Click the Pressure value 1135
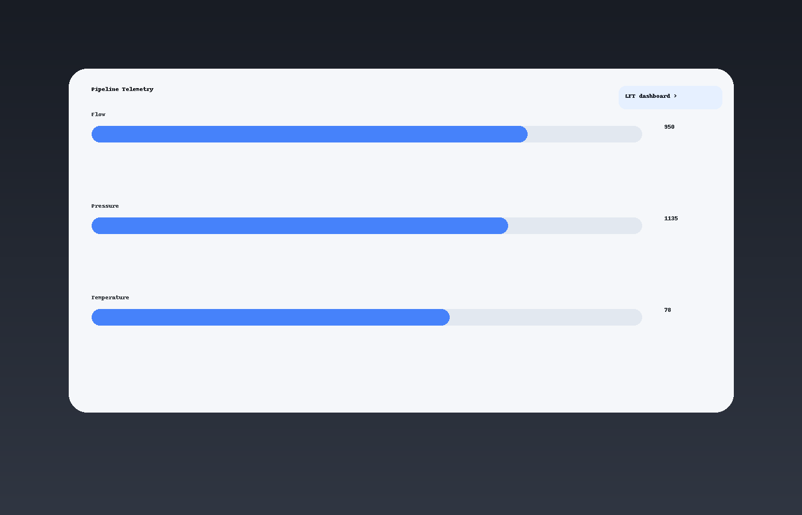 671,219
